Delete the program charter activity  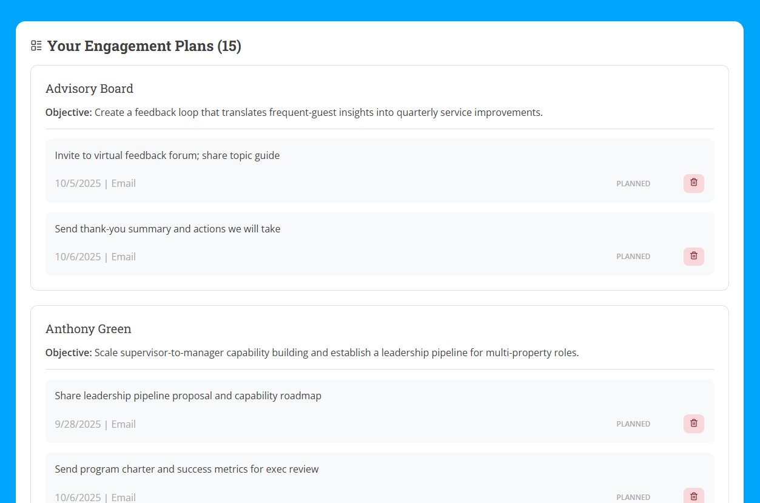(x=693, y=496)
